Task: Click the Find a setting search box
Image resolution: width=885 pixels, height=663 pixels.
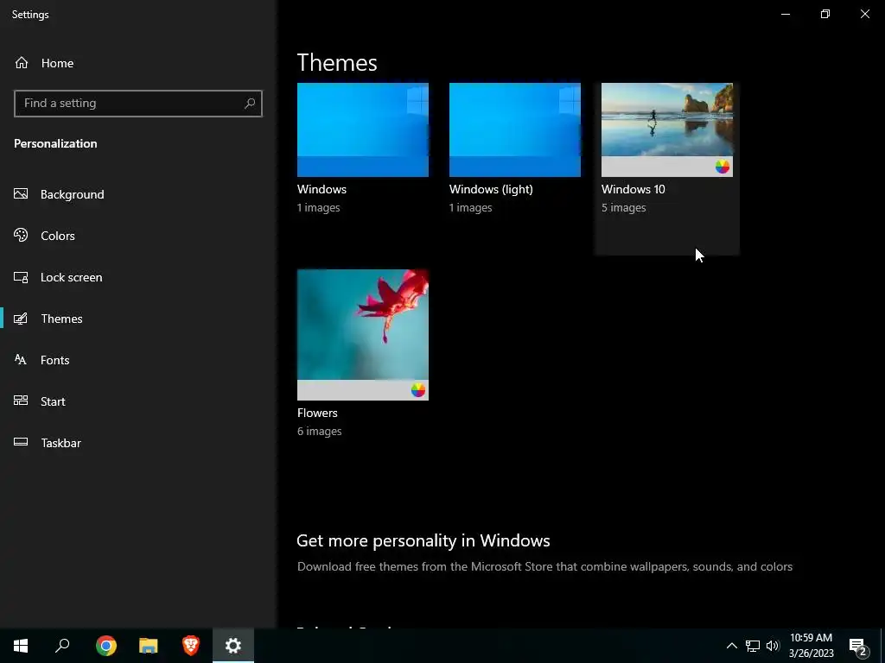Action: pyautogui.click(x=137, y=104)
